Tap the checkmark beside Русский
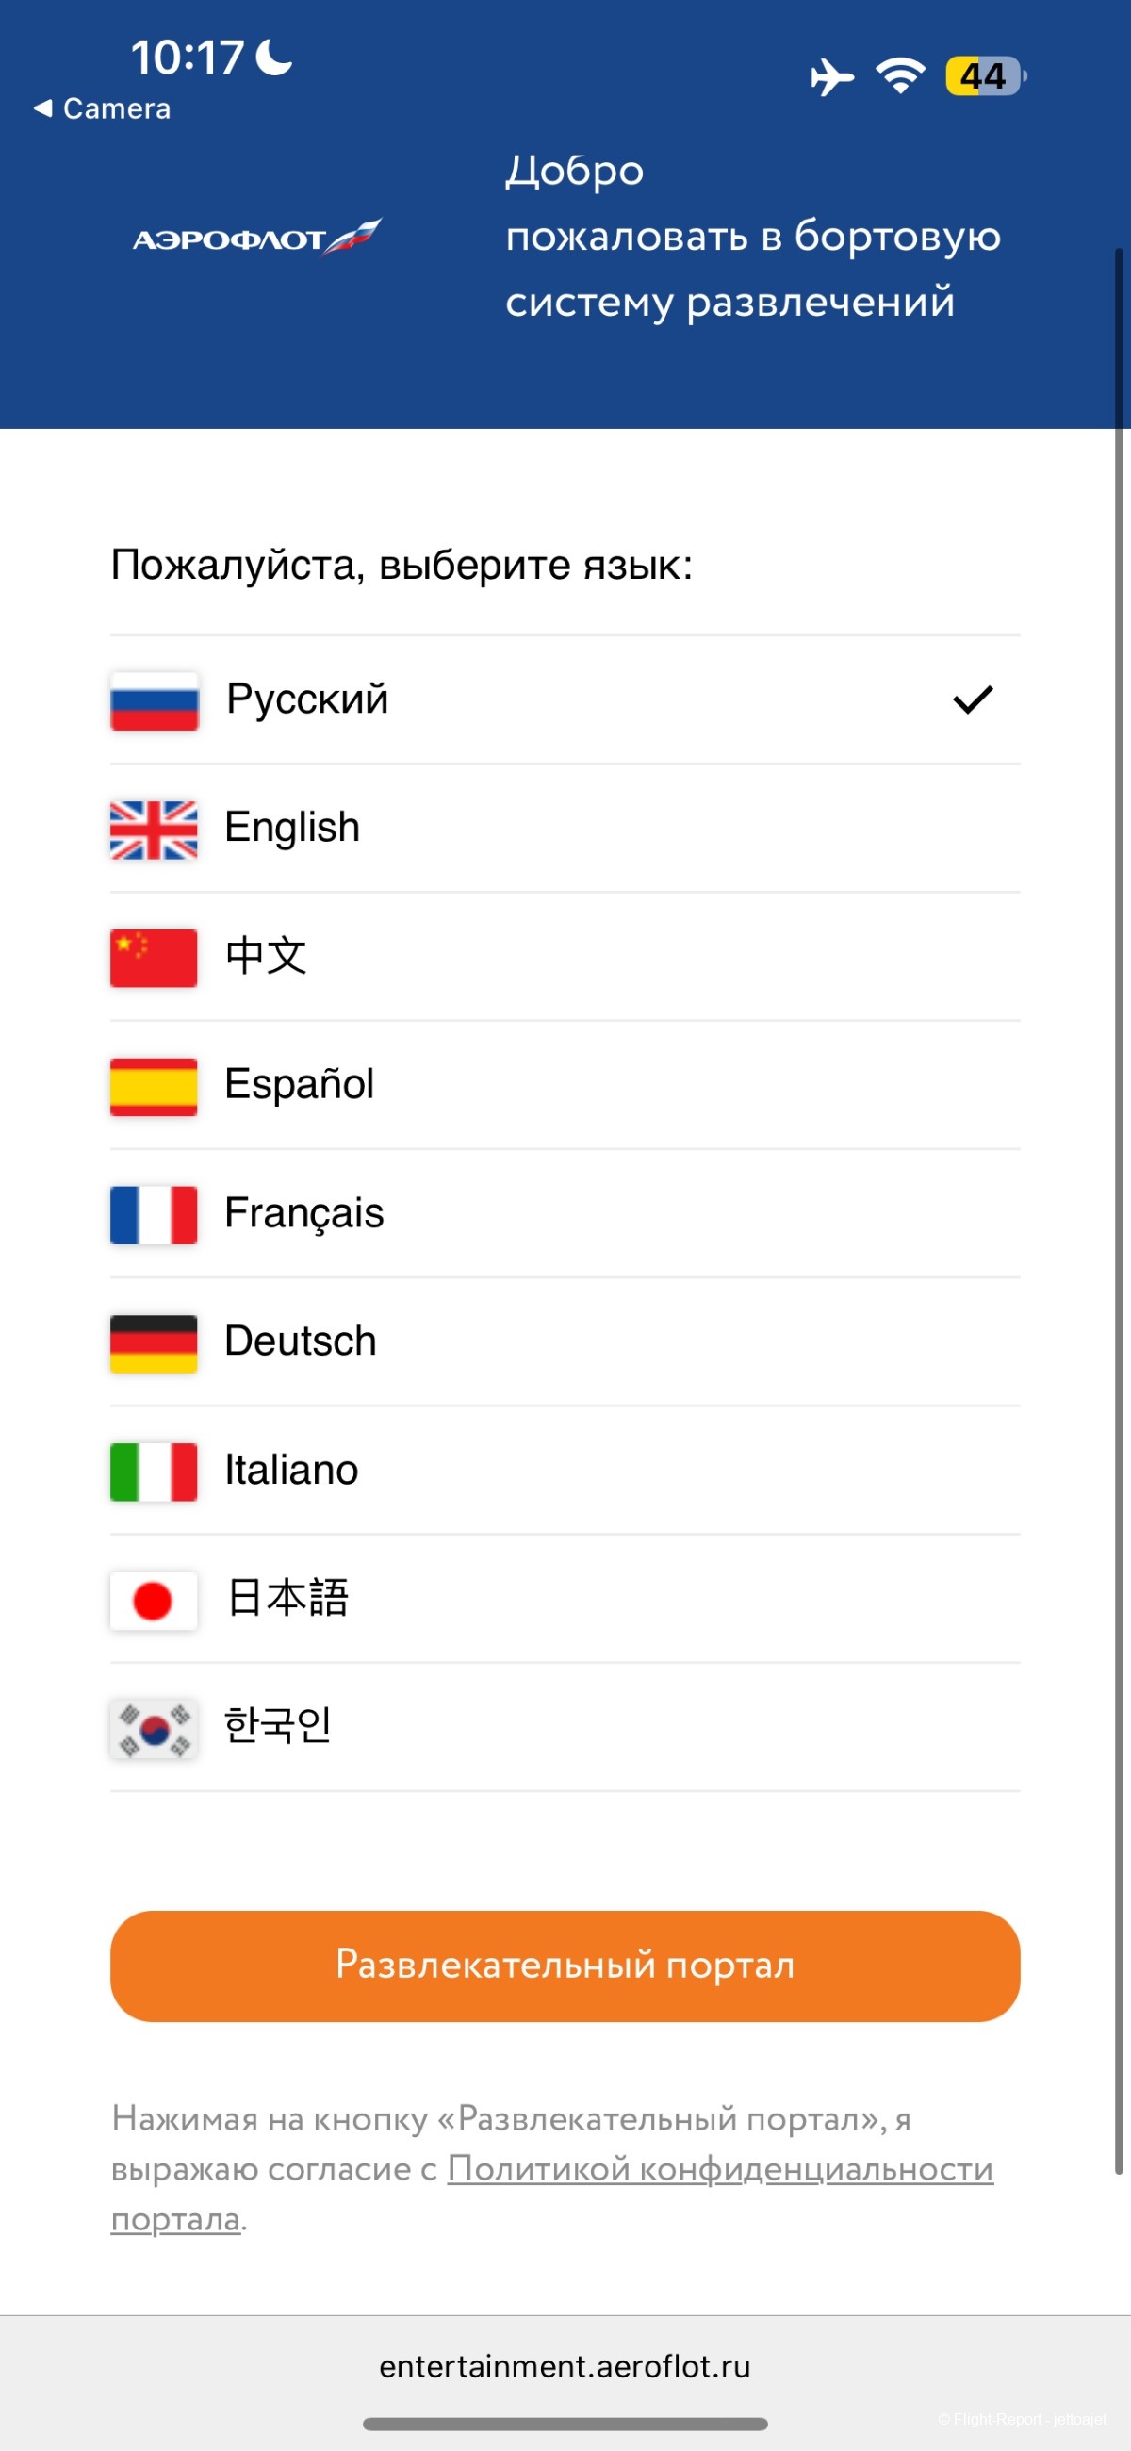Image resolution: width=1131 pixels, height=2451 pixels. [972, 700]
